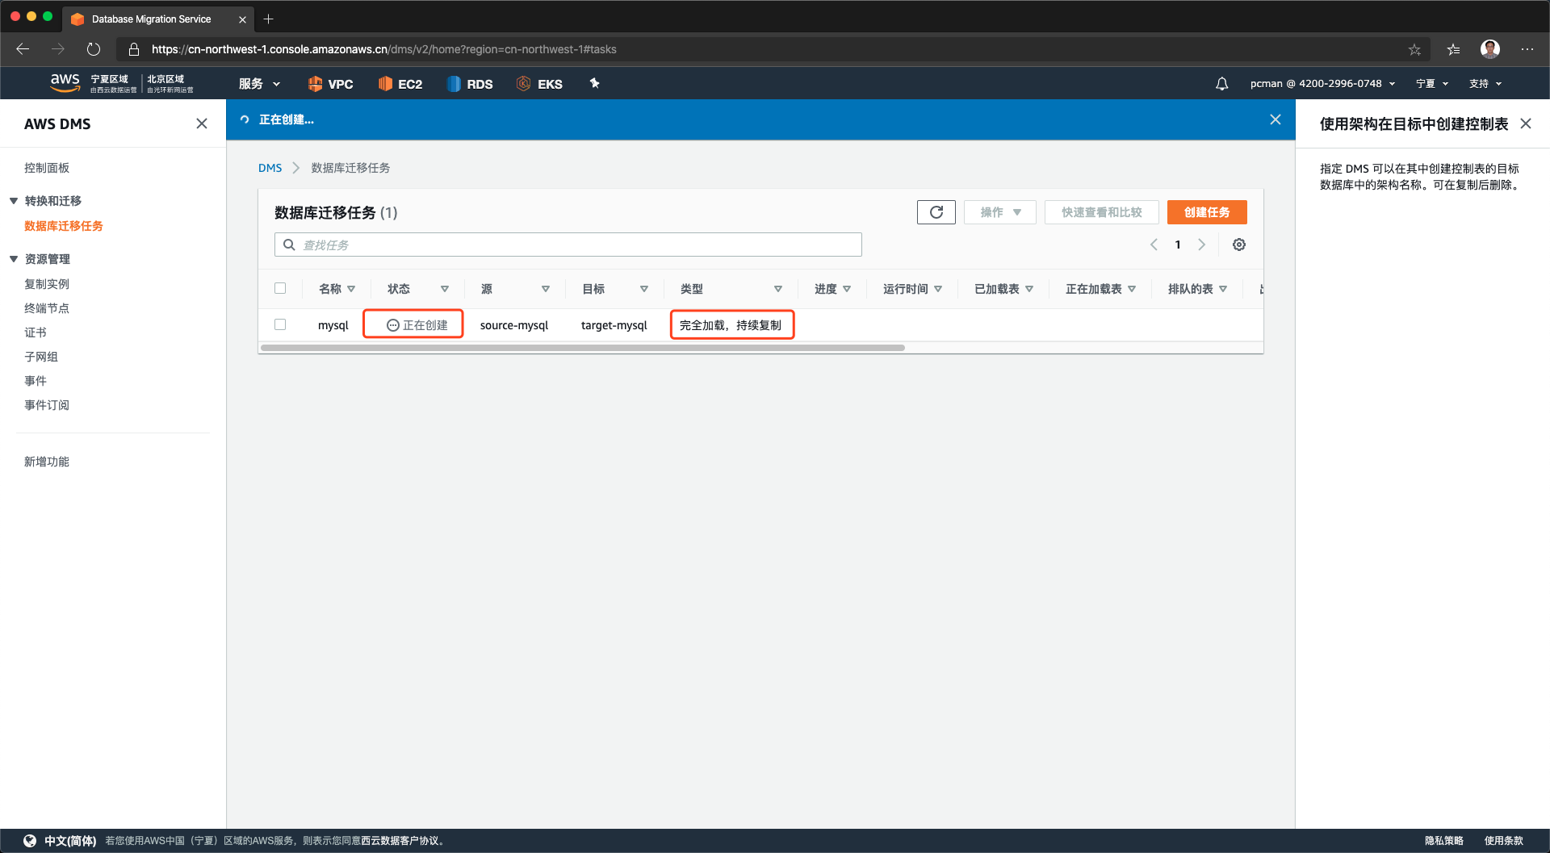Toggle the select-all tasks checkbox
The width and height of the screenshot is (1550, 853).
[280, 288]
